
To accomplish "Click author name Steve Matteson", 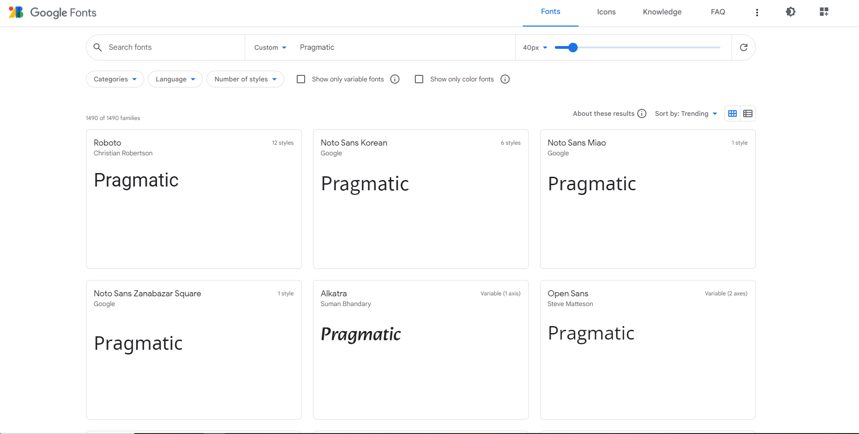I will pyautogui.click(x=570, y=304).
